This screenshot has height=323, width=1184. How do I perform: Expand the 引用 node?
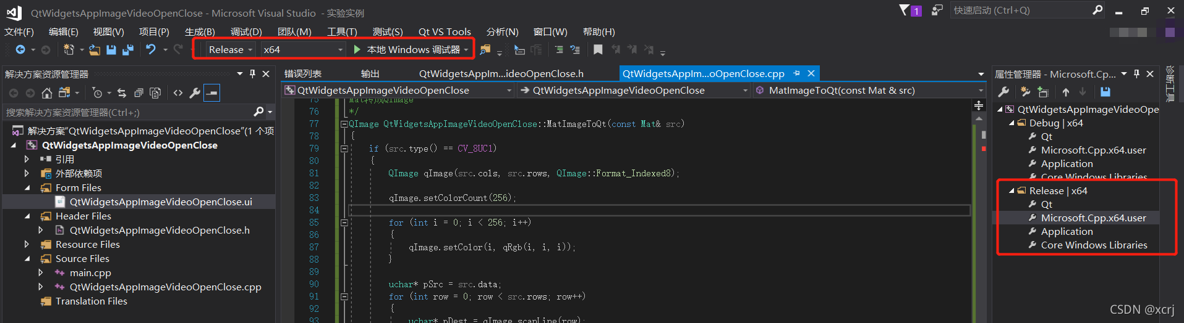(27, 159)
